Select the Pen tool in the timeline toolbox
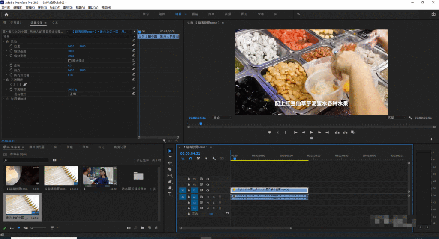Image resolution: width=439 pixels, height=239 pixels. (170, 182)
